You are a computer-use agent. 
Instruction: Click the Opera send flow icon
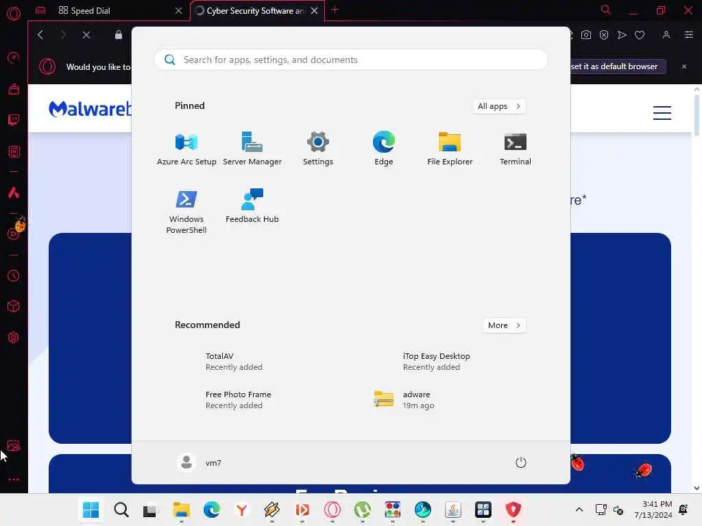(x=622, y=35)
